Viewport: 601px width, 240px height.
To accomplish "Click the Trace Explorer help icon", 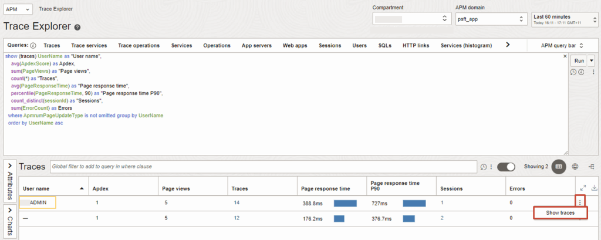I will pos(77,28).
